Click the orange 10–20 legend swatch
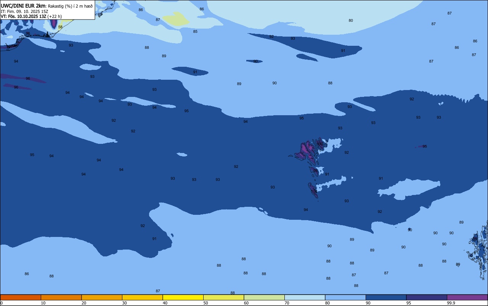This screenshot has width=488, height=306. pyautogui.click(x=61, y=297)
